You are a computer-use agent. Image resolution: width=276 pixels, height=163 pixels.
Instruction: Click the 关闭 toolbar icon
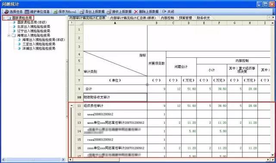tap(164, 12)
